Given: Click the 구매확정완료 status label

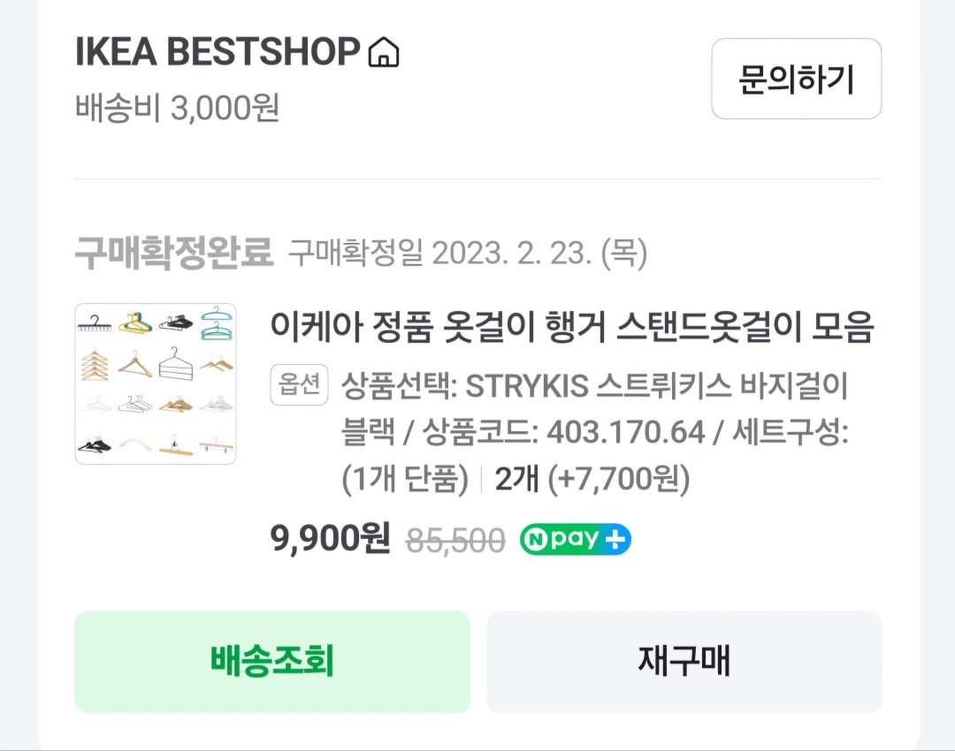Looking at the screenshot, I should (173, 254).
